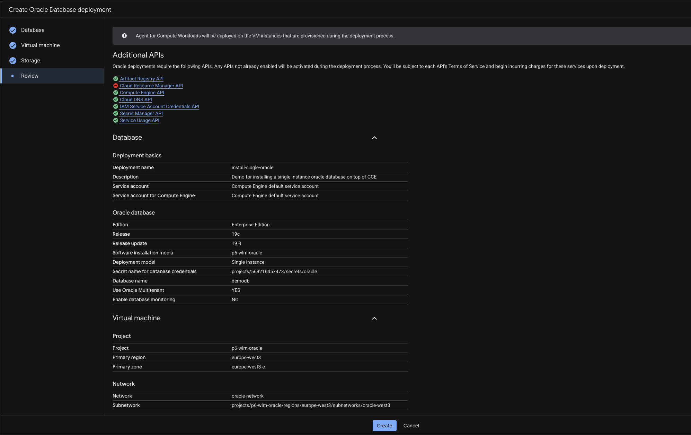Click the Deployment basics subheading

(137, 155)
